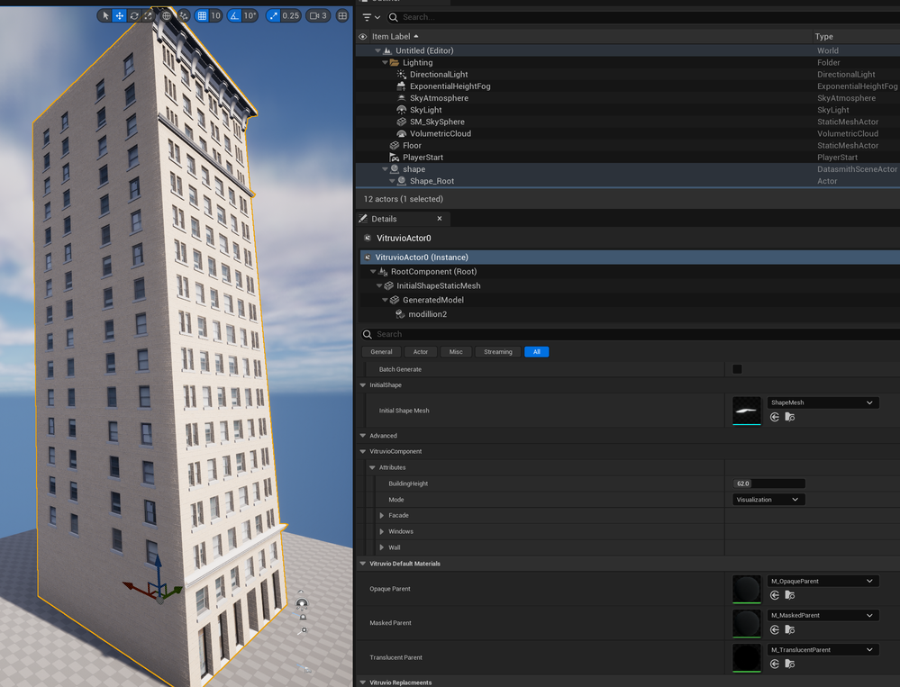Select DirectionalLight in Outliner

pyautogui.click(x=439, y=75)
